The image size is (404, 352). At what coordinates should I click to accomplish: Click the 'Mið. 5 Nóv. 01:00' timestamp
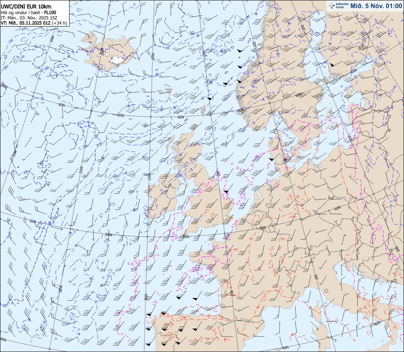pos(376,6)
